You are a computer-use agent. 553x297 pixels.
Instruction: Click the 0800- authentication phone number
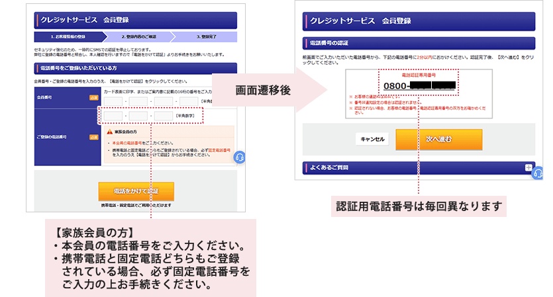pos(419,85)
